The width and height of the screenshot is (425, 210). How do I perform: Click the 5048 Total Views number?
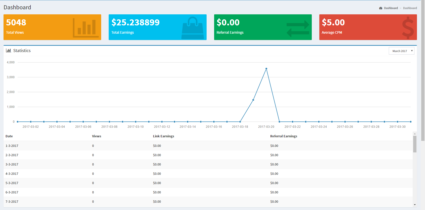(x=16, y=22)
